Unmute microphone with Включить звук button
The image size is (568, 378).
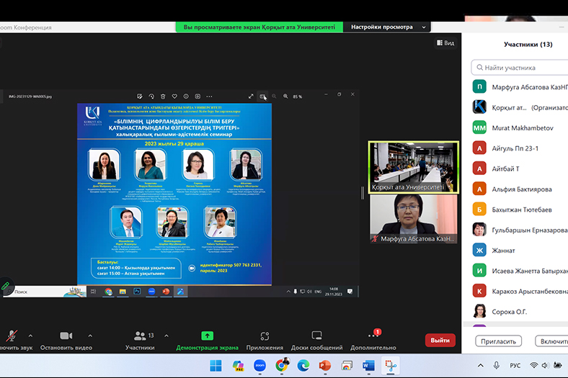pyautogui.click(x=11, y=336)
